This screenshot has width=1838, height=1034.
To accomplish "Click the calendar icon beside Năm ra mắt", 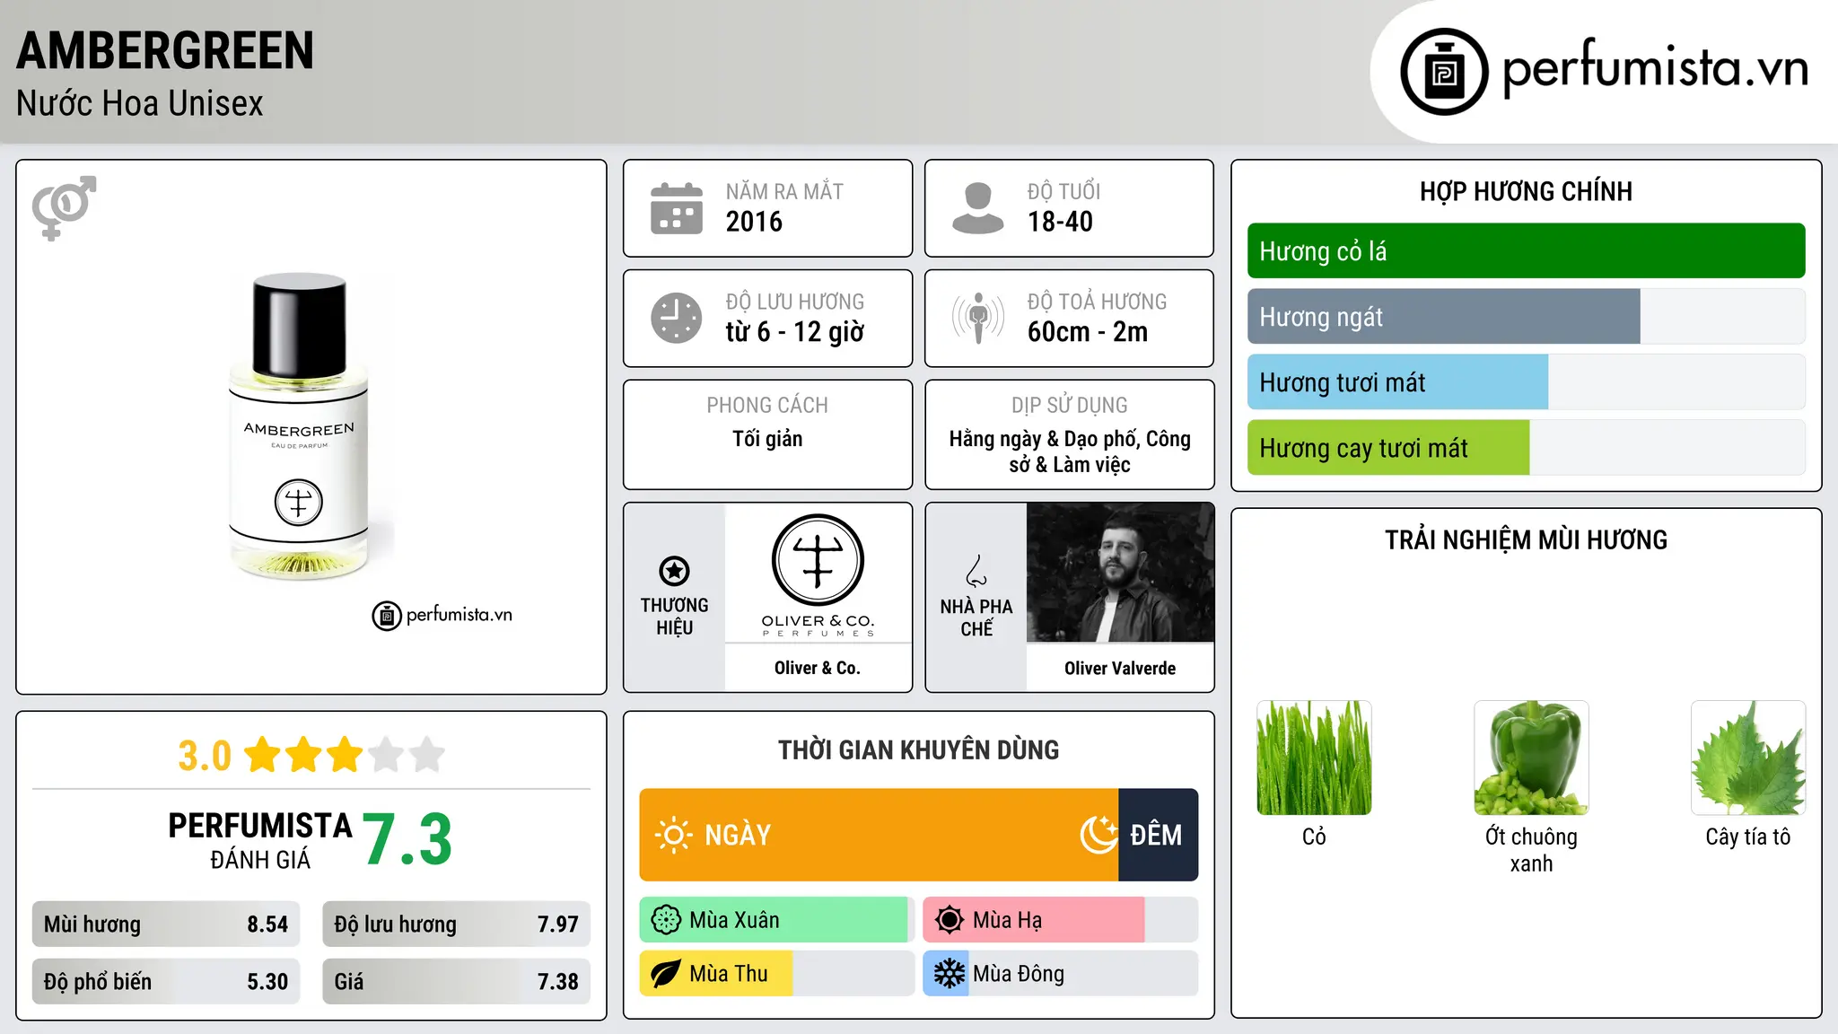I will pos(677,208).
